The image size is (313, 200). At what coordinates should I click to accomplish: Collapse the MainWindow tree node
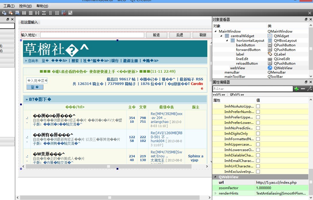click(215, 31)
